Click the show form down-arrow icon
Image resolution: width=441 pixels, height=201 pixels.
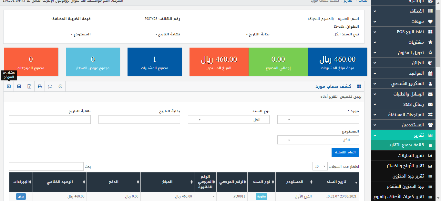point(9,86)
